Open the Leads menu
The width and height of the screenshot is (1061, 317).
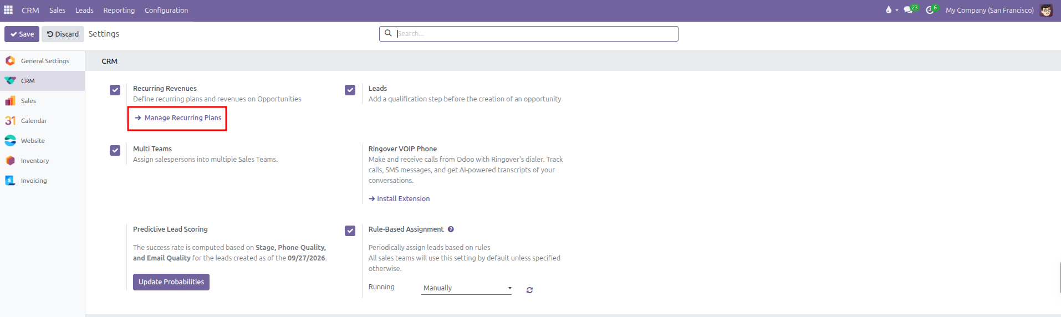[x=84, y=10]
